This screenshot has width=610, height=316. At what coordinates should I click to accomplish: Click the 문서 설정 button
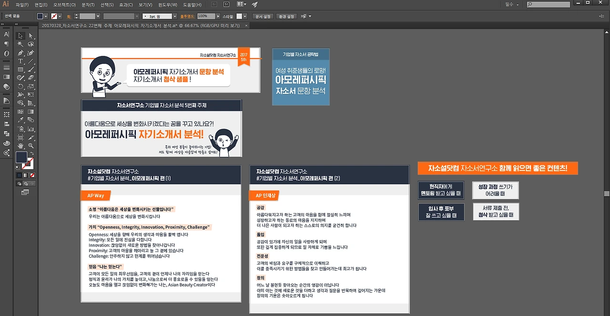(263, 16)
